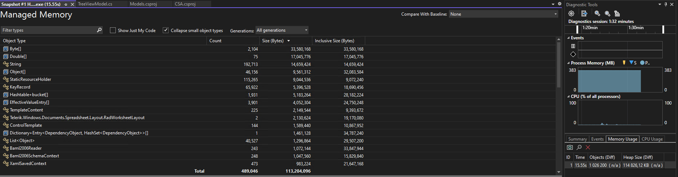Switch to the CSA.csproj tab
The width and height of the screenshot is (678, 177).
click(185, 4)
